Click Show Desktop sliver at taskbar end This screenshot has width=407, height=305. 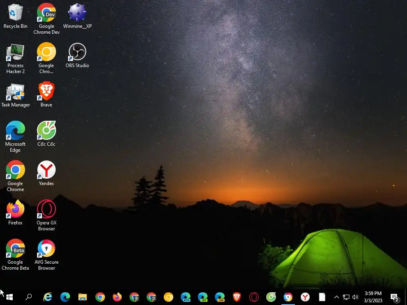(405, 297)
